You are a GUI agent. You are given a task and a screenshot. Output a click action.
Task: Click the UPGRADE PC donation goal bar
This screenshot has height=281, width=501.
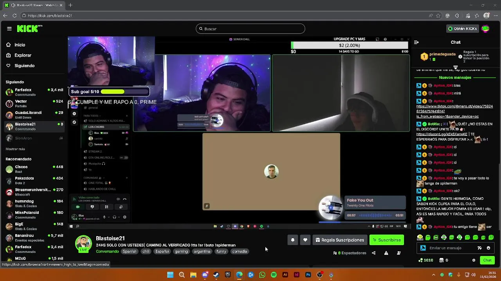click(350, 45)
